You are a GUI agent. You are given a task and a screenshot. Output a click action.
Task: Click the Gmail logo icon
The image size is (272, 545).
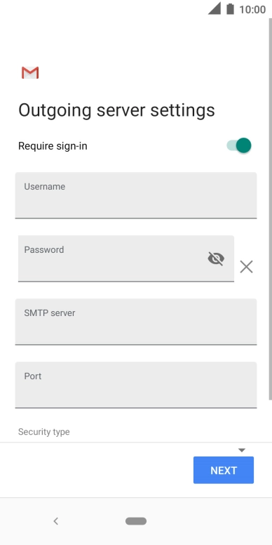click(30, 72)
